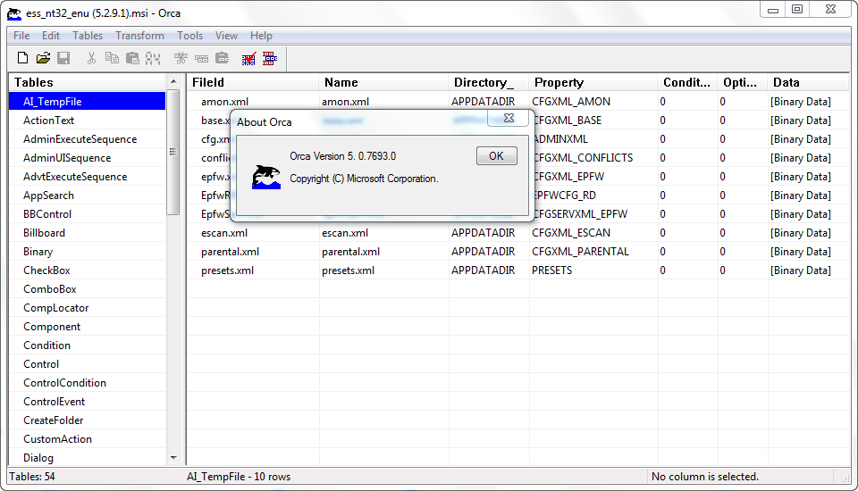Click the Paste Row toolbar icon
858x491 pixels.
click(222, 58)
